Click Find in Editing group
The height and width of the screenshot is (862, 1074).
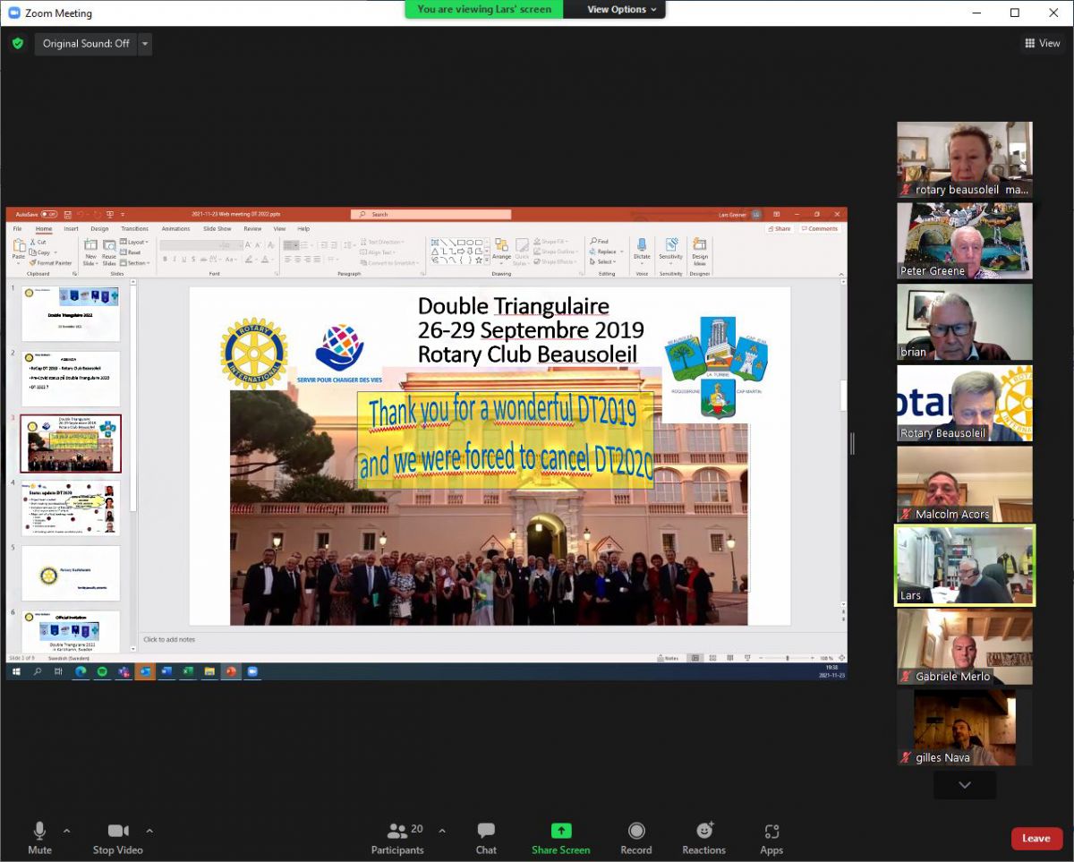[x=600, y=242]
